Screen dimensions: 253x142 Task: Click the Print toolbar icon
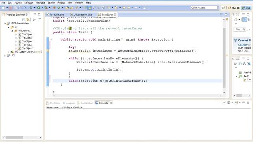20,8
